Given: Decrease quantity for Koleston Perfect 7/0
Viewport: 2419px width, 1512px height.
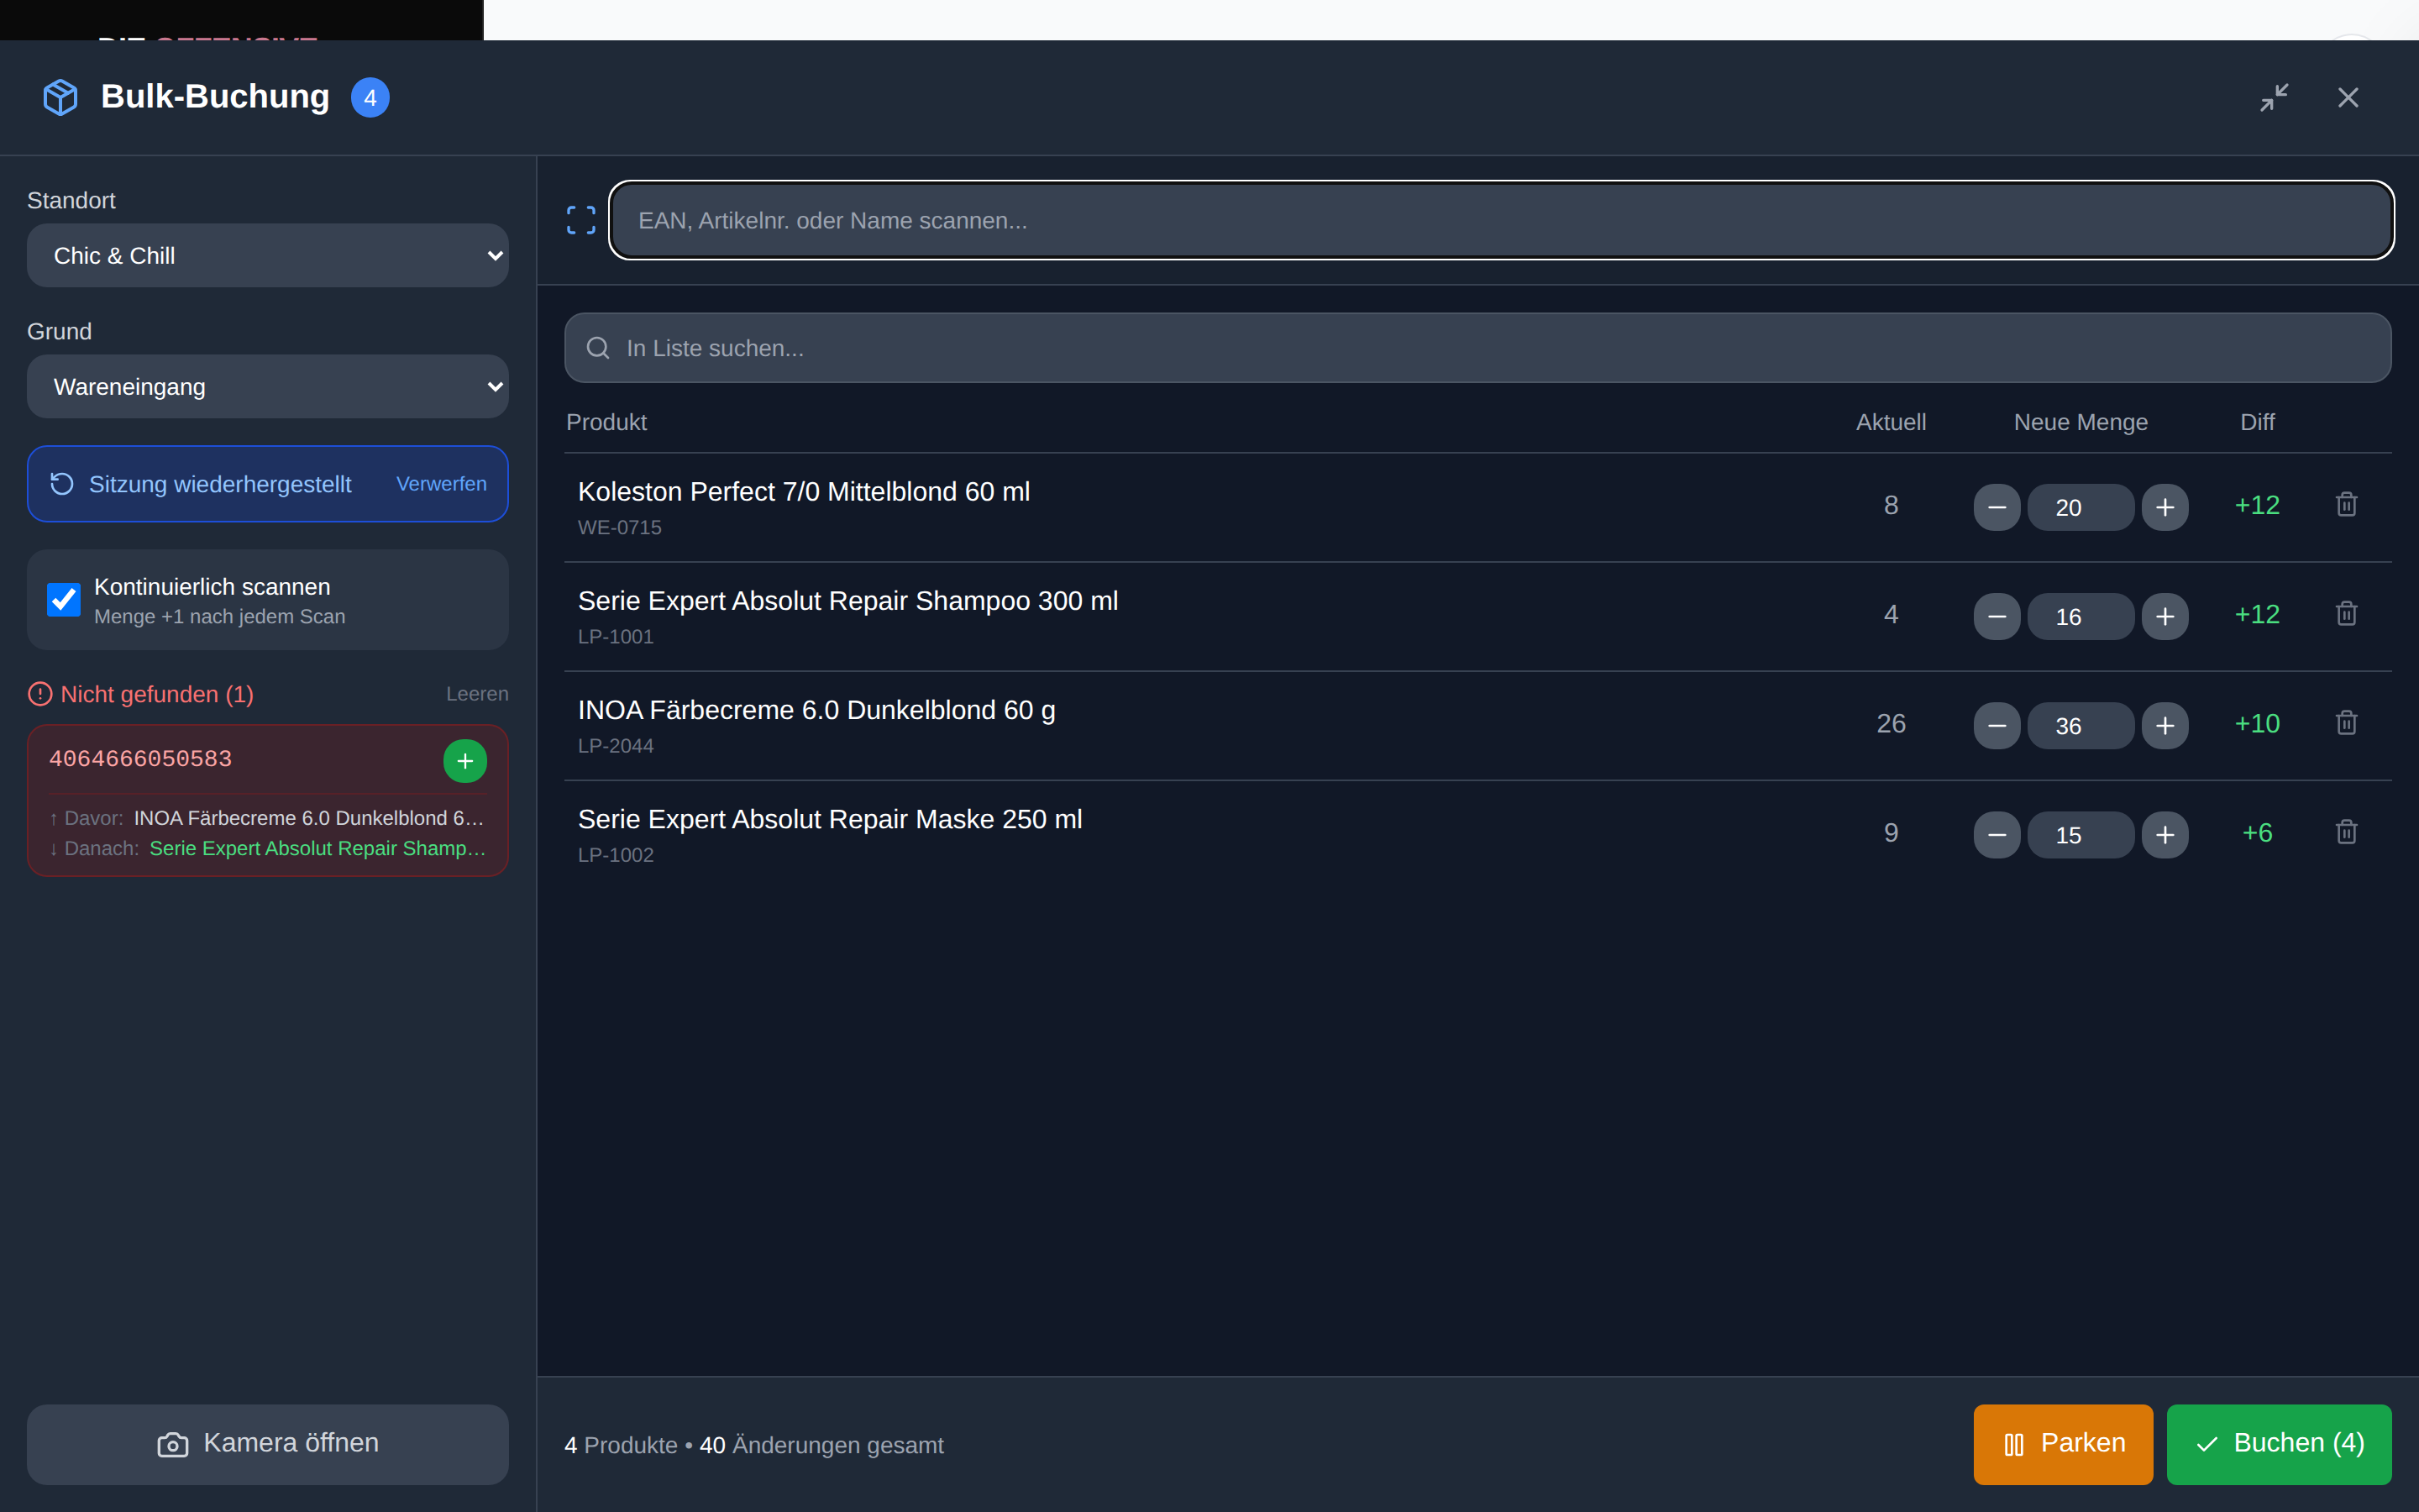Looking at the screenshot, I should [1997, 507].
